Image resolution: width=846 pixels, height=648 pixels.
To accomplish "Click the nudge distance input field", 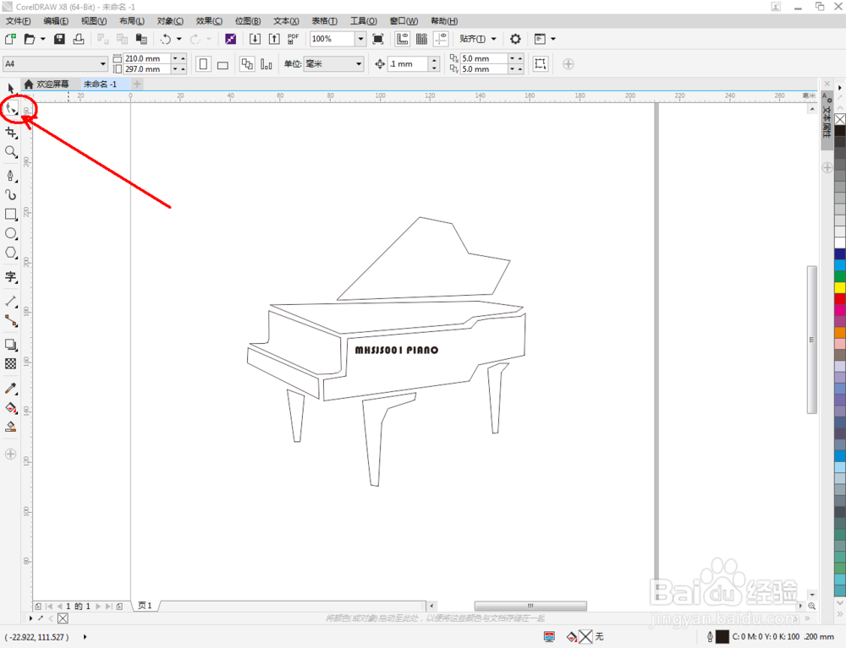I will [x=408, y=64].
